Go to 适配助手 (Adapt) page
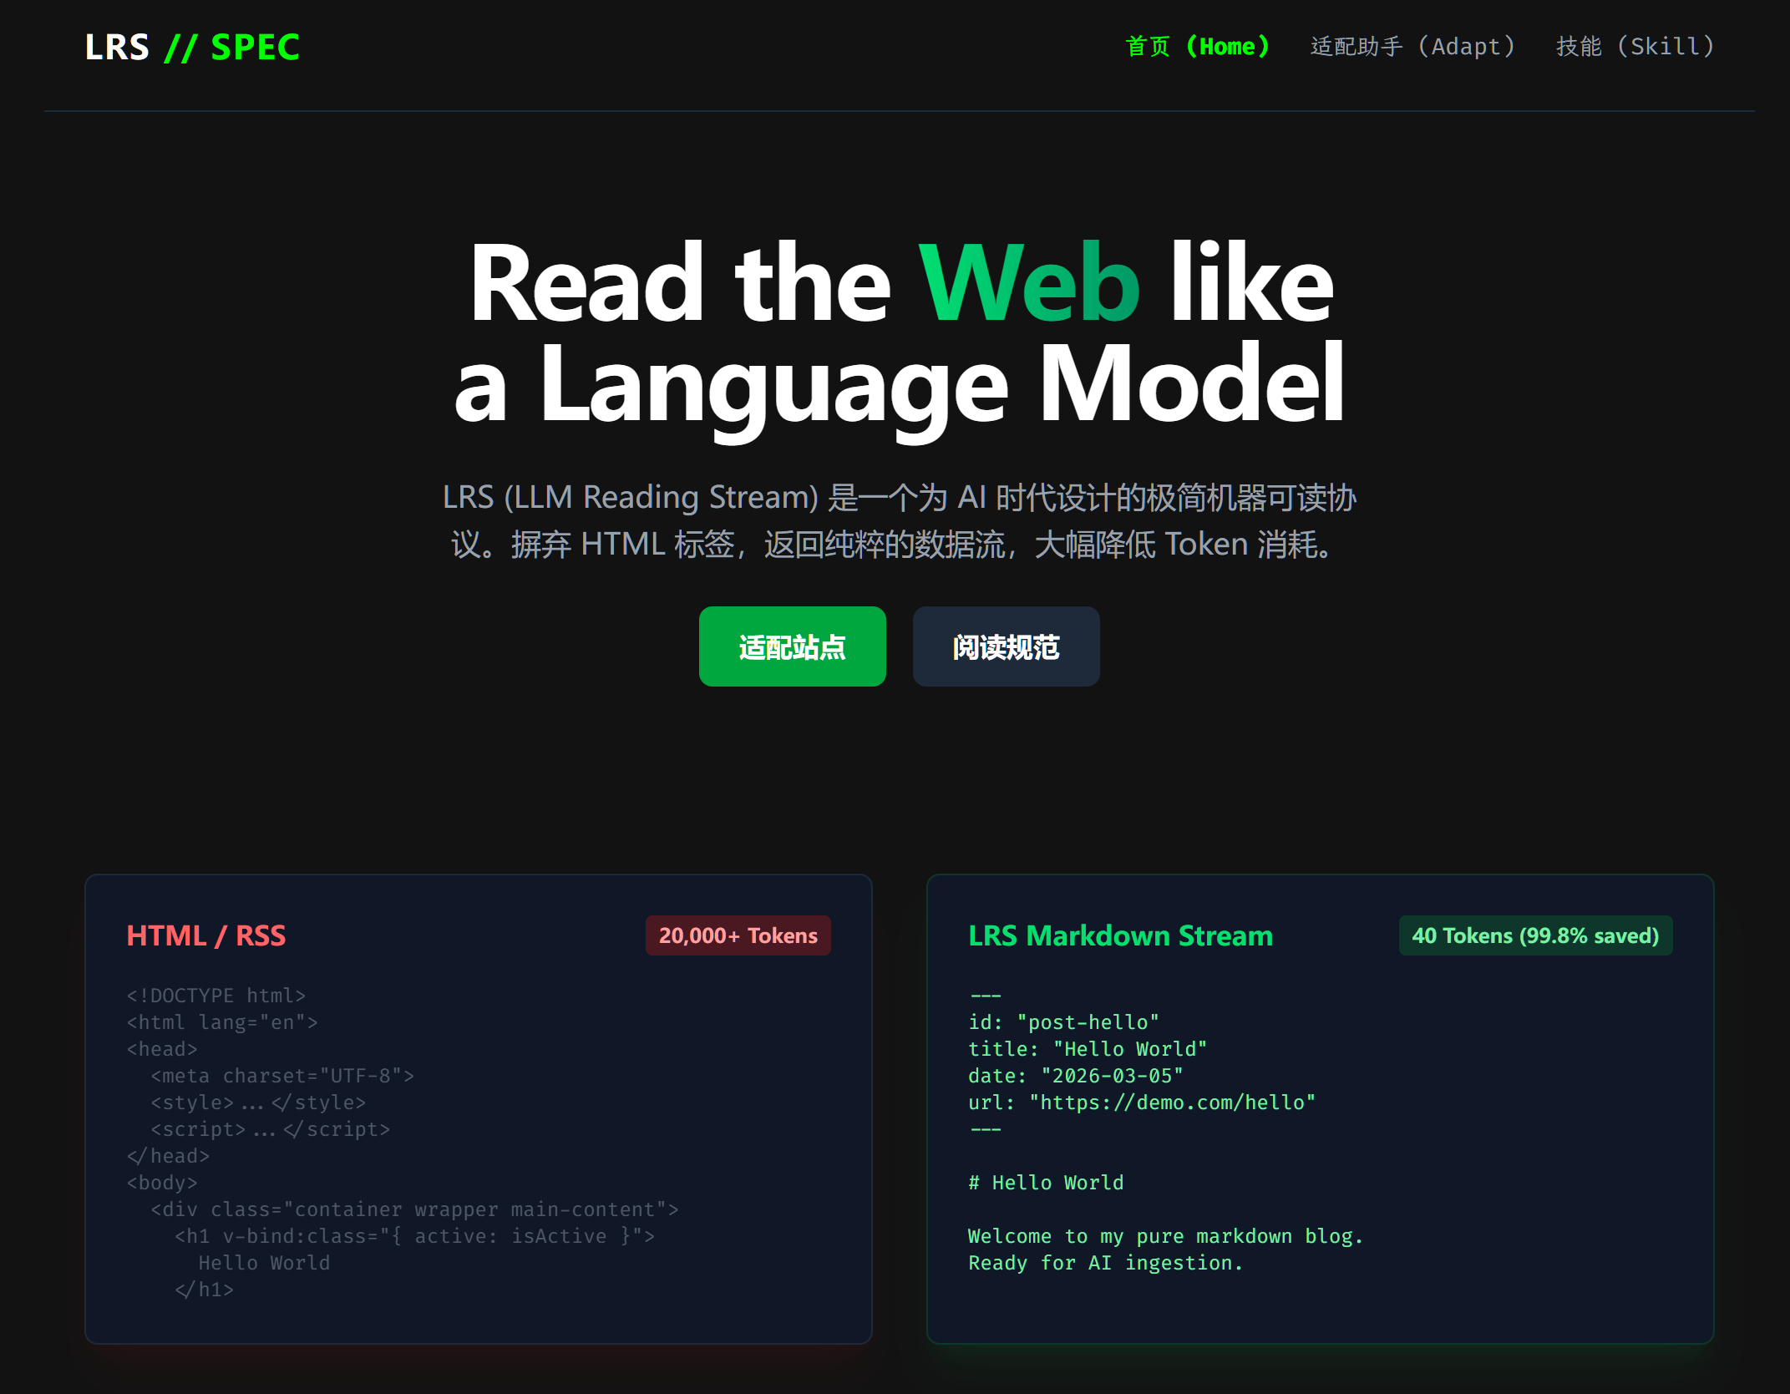Viewport: 1790px width, 1394px height. [1412, 47]
